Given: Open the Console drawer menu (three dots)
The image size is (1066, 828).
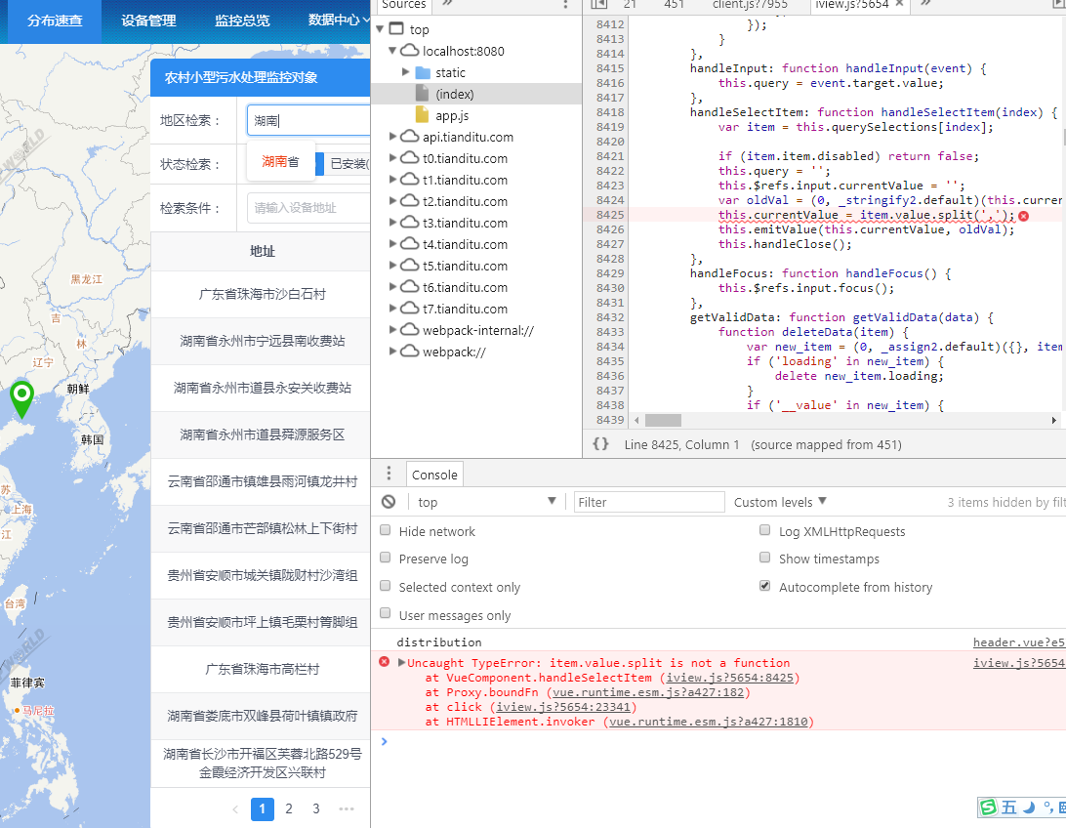Looking at the screenshot, I should click(x=388, y=474).
